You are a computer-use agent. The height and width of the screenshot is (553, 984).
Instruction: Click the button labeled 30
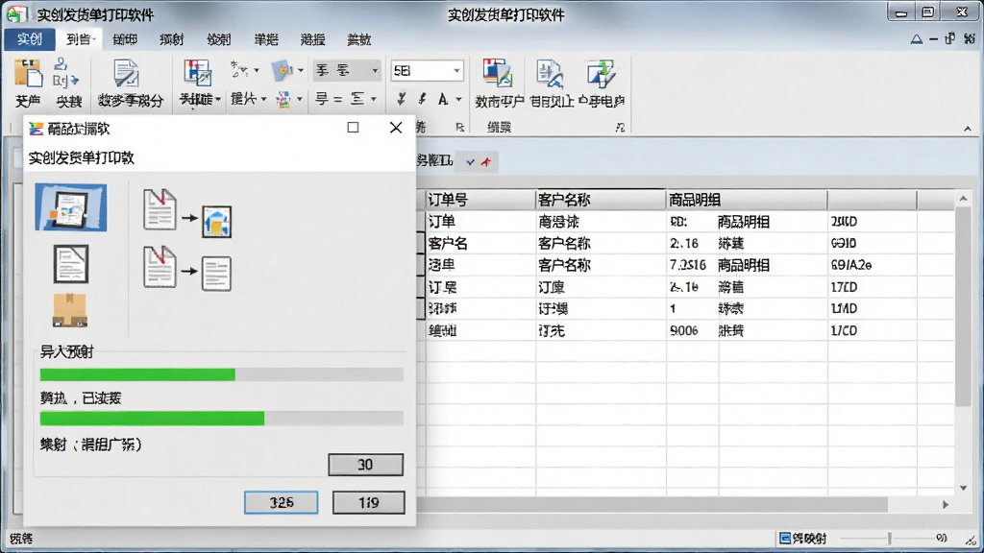(366, 465)
